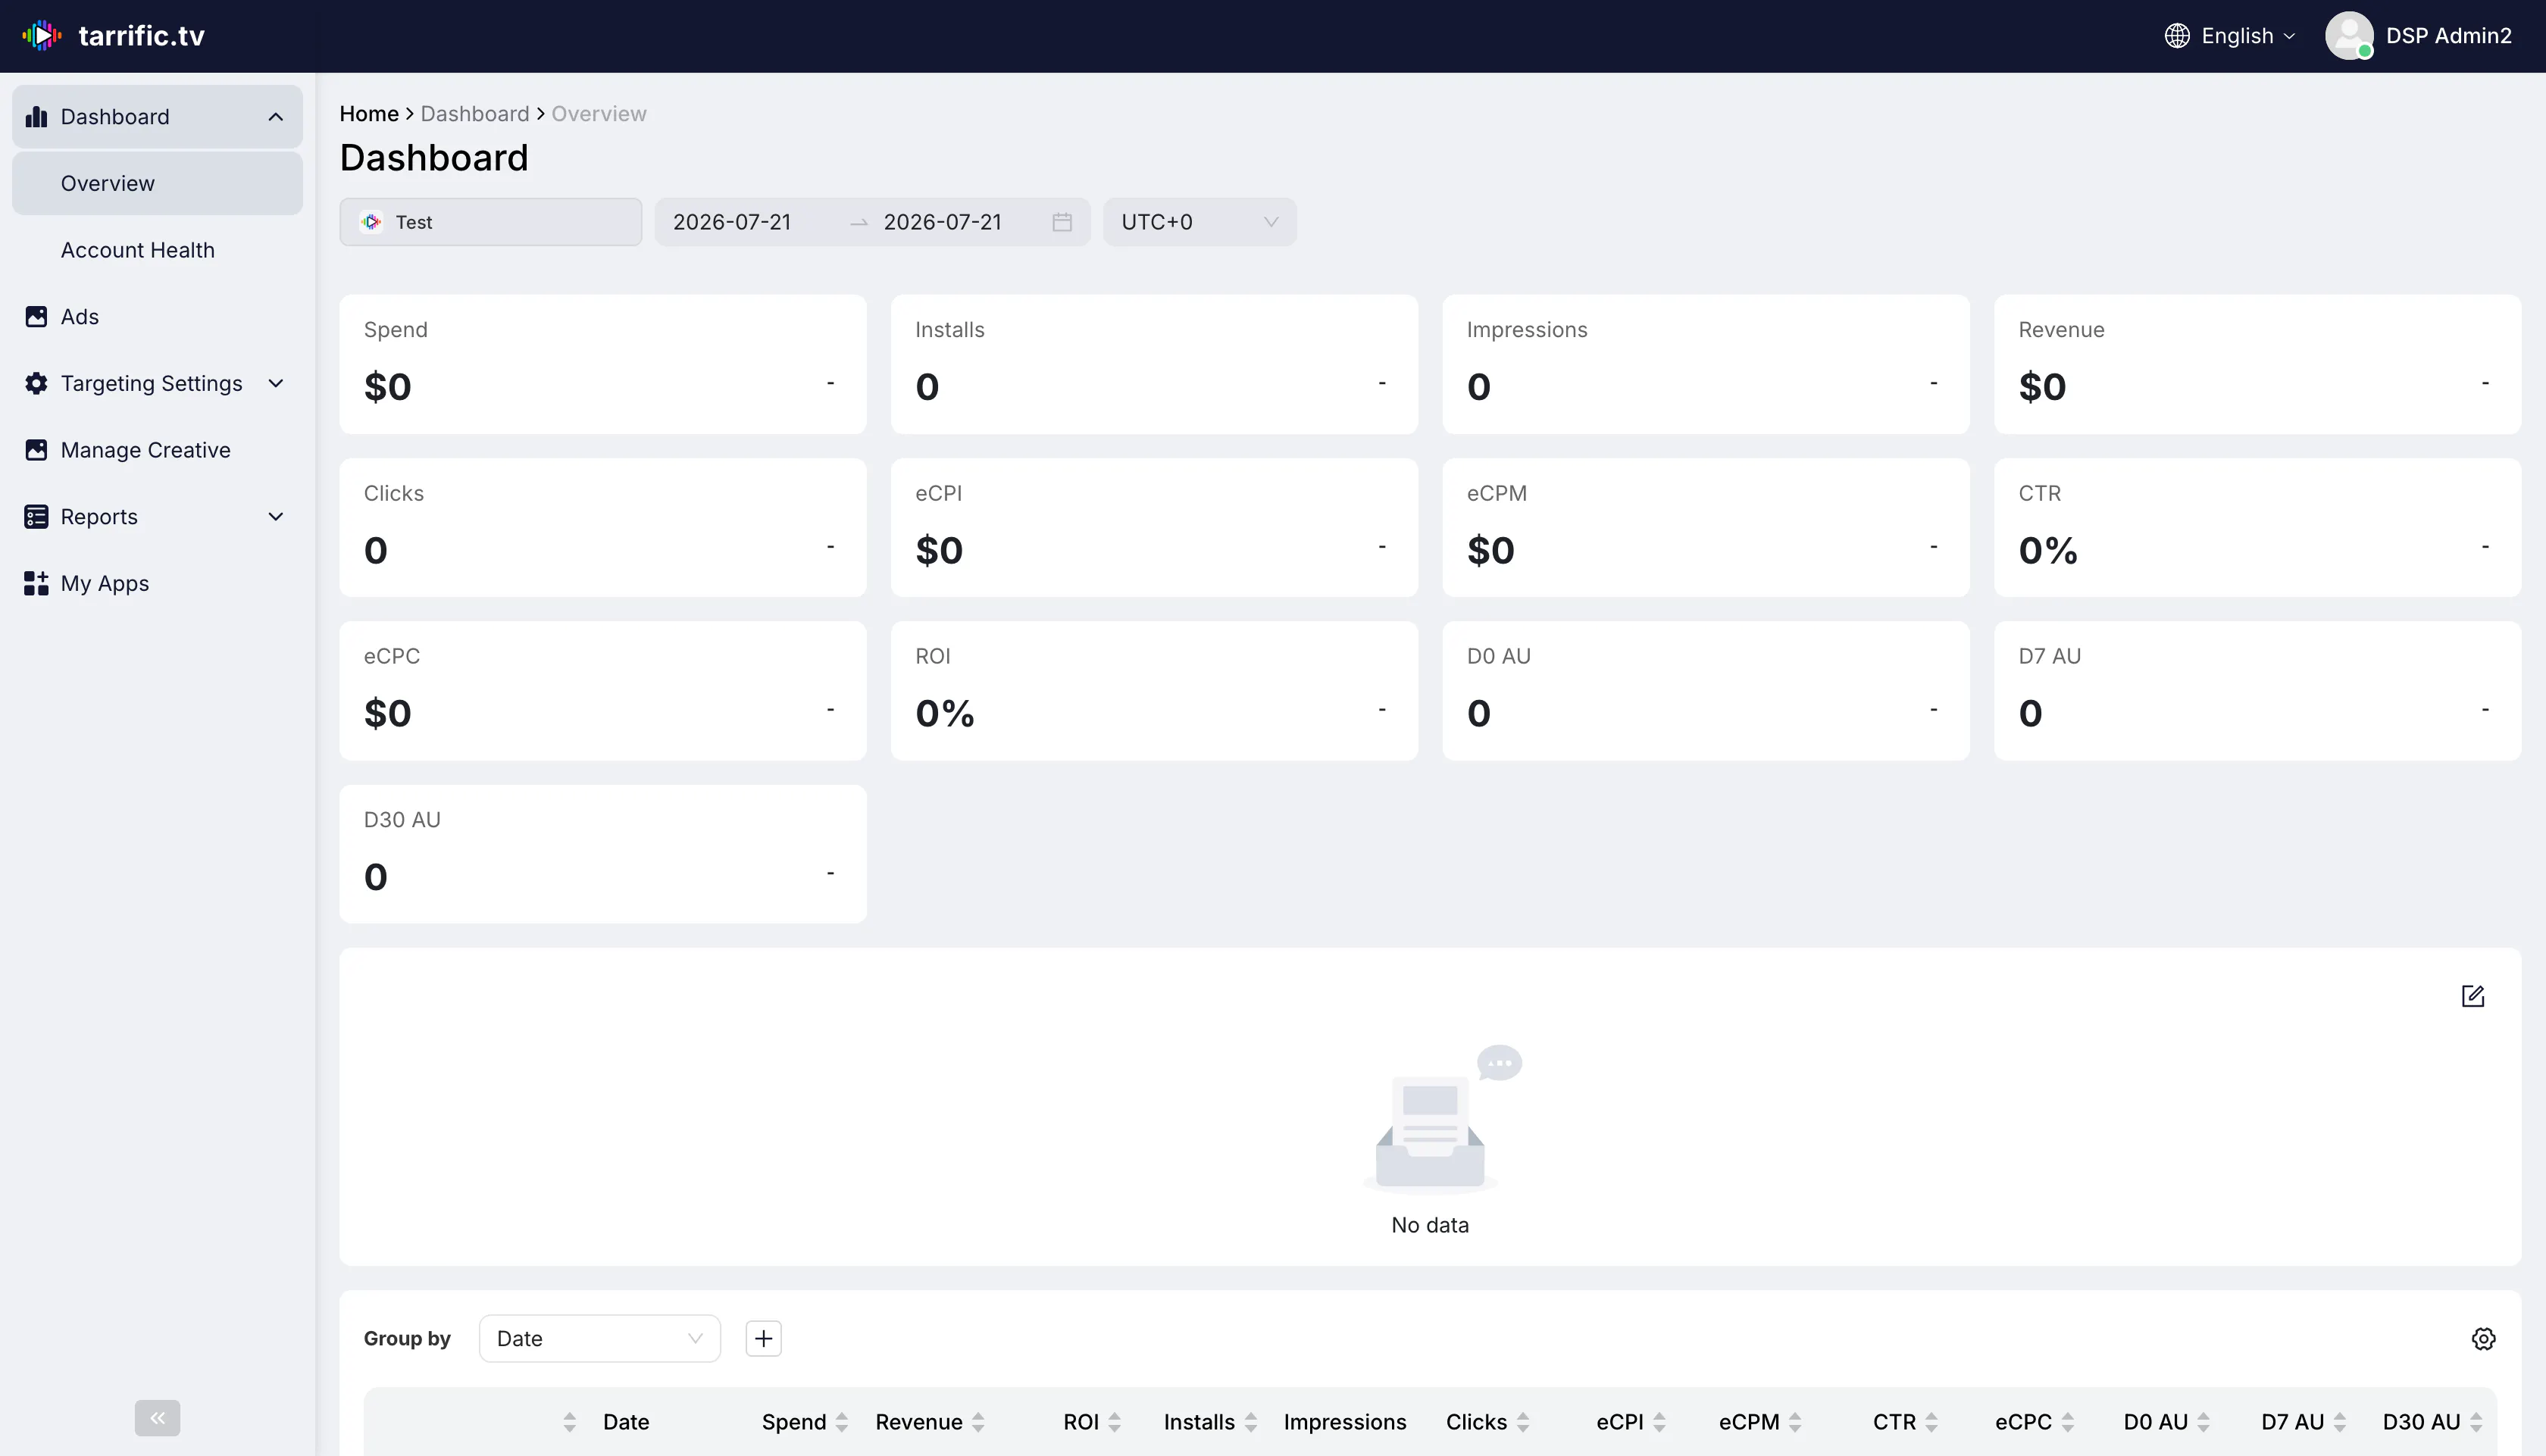
Task: Sort table by Revenue column
Action: [x=978, y=1422]
